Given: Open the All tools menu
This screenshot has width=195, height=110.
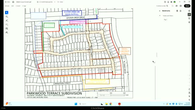Looking at the screenshot, I should (7, 6).
